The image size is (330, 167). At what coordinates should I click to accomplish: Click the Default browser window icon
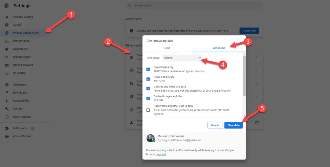point(7,65)
